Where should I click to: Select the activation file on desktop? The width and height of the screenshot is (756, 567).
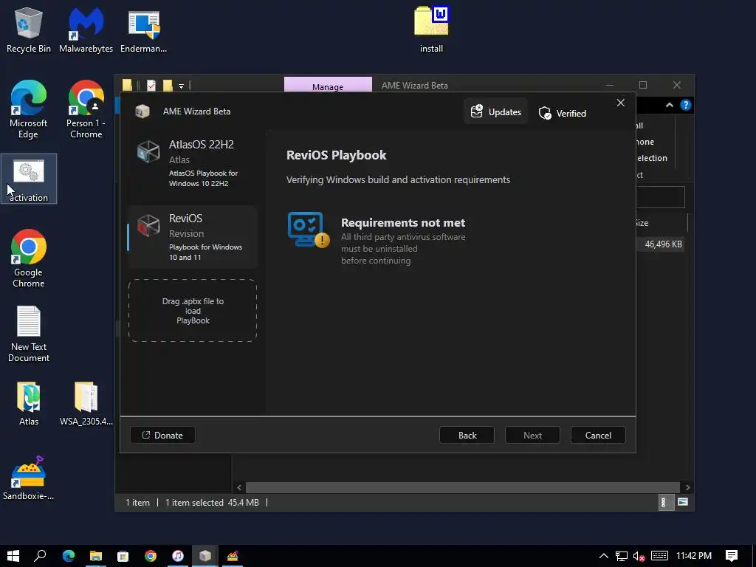(x=29, y=179)
